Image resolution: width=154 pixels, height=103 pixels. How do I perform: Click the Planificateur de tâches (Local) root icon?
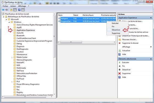pyautogui.click(x=3, y=14)
